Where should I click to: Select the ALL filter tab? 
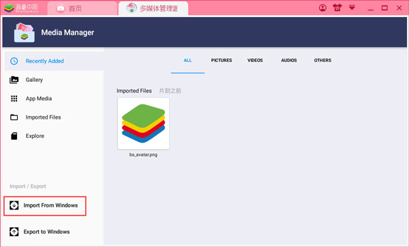(x=187, y=60)
